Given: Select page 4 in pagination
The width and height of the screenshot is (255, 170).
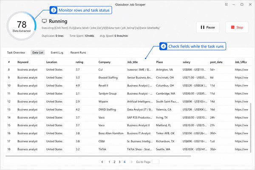Looking at the screenshot, I should 125,162.
